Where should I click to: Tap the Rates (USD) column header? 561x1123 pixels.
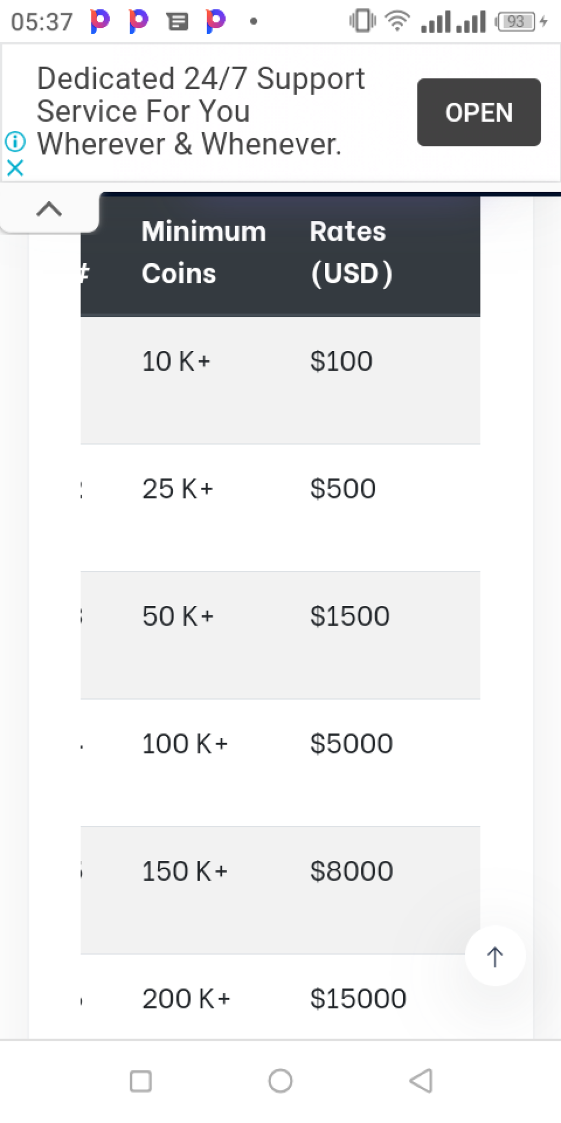click(351, 252)
